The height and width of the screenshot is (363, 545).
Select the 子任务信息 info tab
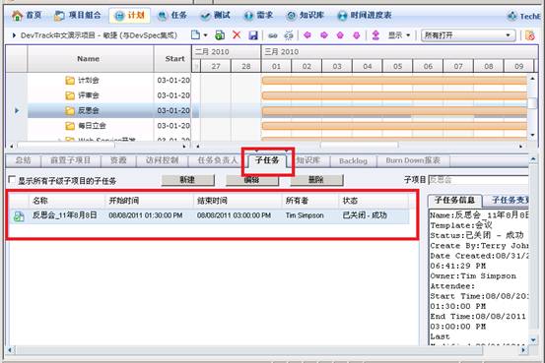click(454, 201)
